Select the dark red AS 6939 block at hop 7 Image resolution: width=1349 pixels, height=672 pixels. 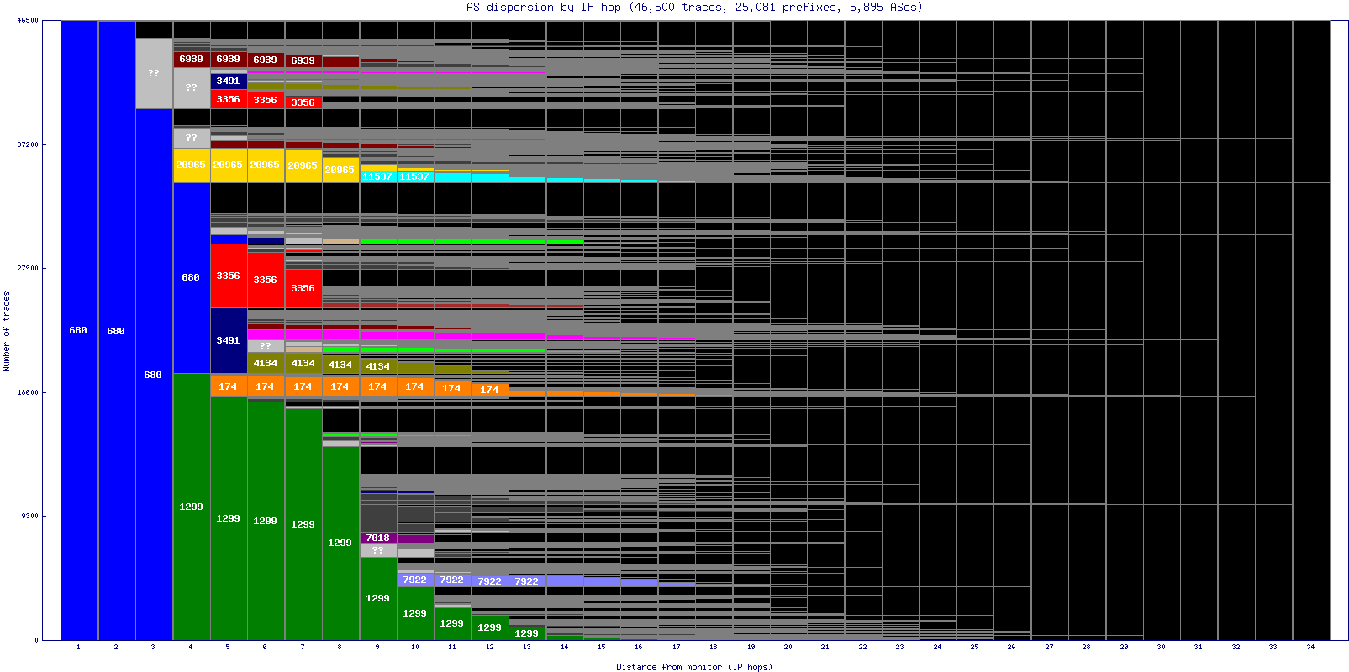point(303,60)
